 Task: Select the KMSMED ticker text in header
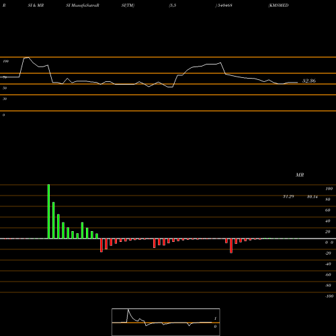[278, 5]
